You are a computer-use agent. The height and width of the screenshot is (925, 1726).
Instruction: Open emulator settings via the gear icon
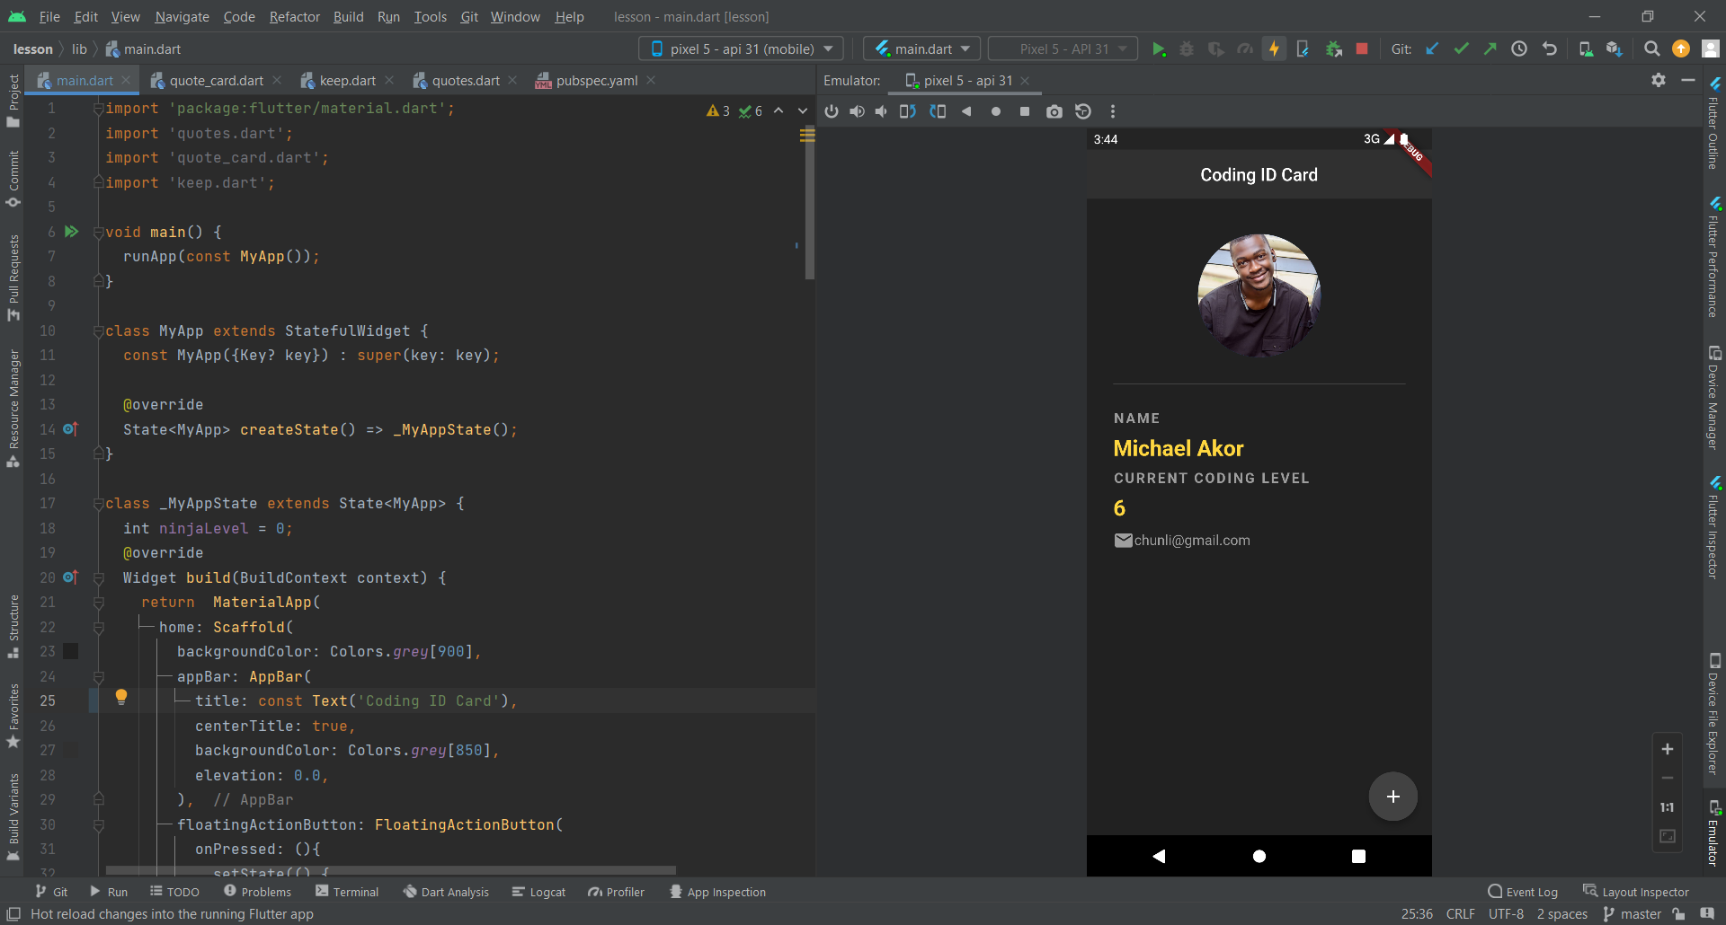[x=1658, y=80]
